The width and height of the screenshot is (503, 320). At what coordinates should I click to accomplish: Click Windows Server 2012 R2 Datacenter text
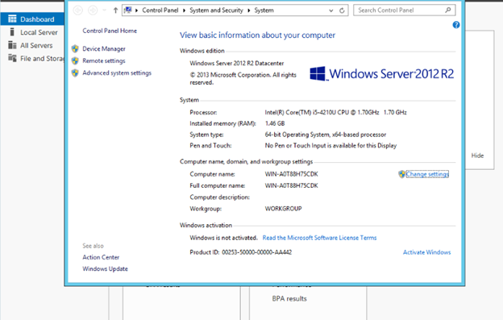[x=237, y=64]
